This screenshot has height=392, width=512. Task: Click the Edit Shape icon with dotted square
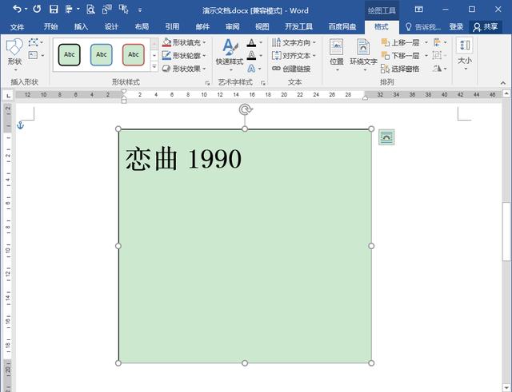[x=33, y=42]
